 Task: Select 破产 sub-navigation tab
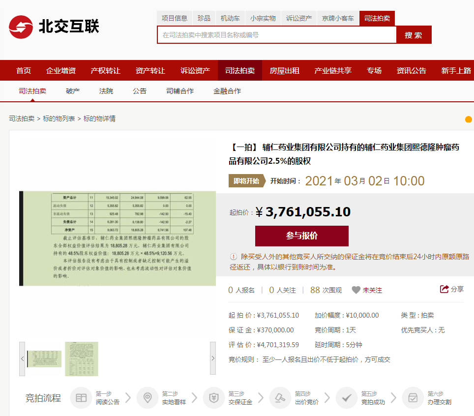click(73, 91)
